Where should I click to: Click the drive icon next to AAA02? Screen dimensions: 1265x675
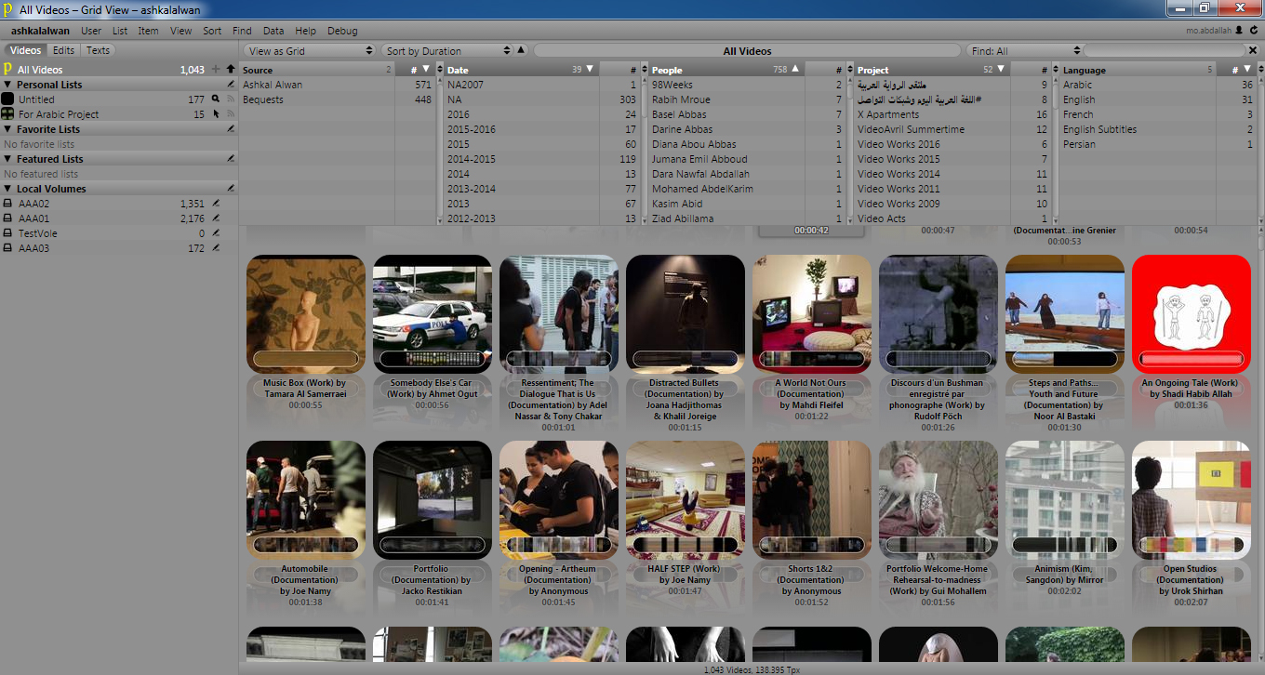click(7, 204)
